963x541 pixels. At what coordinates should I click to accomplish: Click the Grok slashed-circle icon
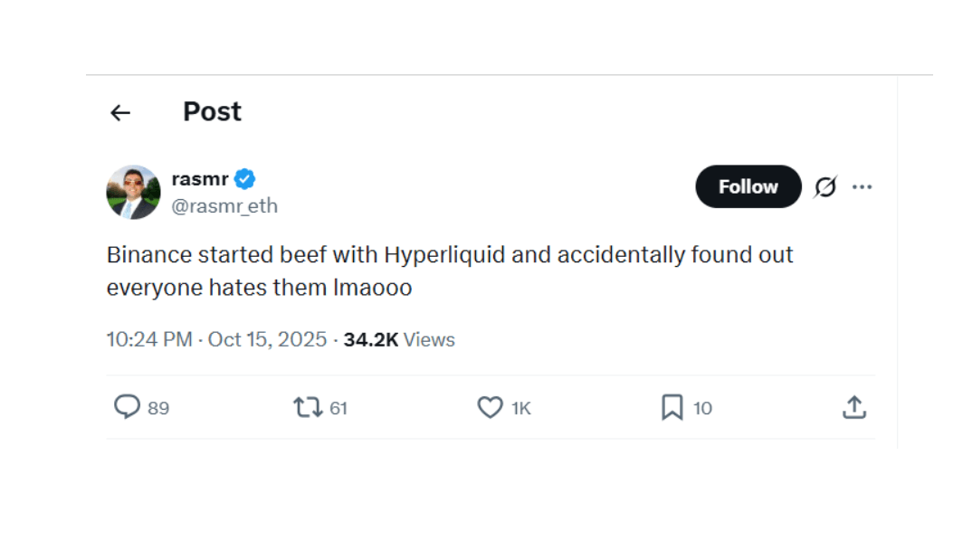click(x=825, y=187)
